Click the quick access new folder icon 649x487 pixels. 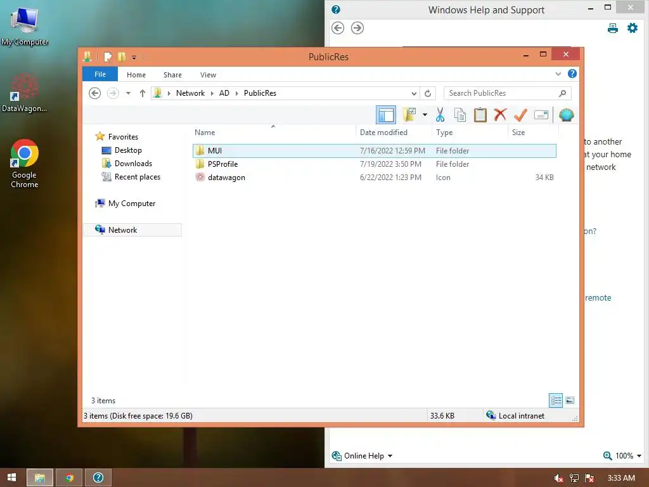click(x=121, y=56)
